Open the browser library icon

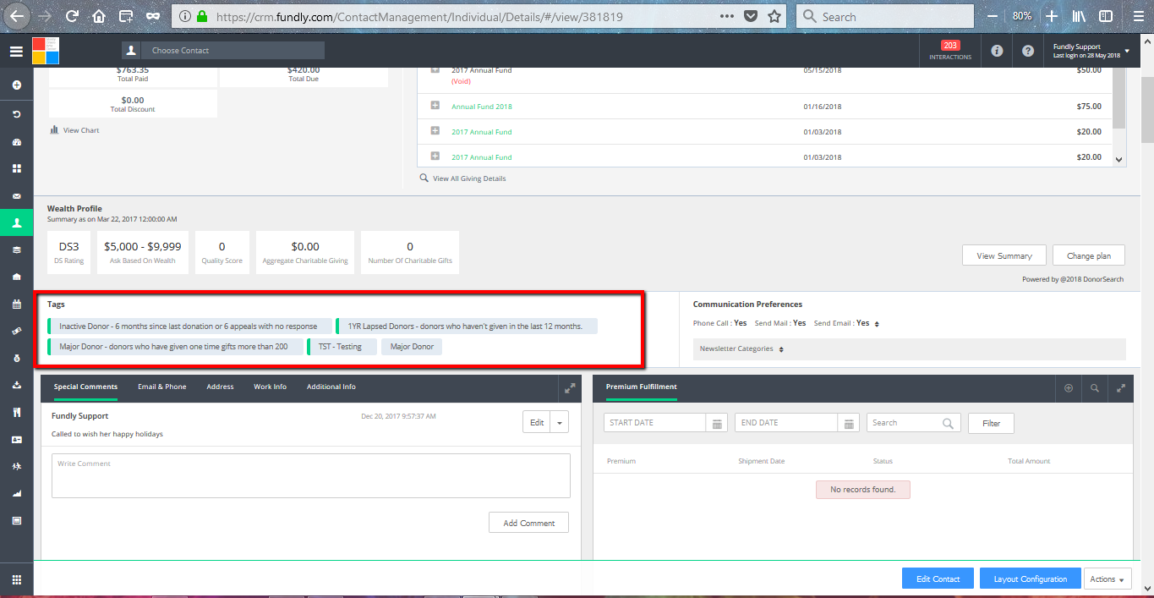(x=1079, y=16)
